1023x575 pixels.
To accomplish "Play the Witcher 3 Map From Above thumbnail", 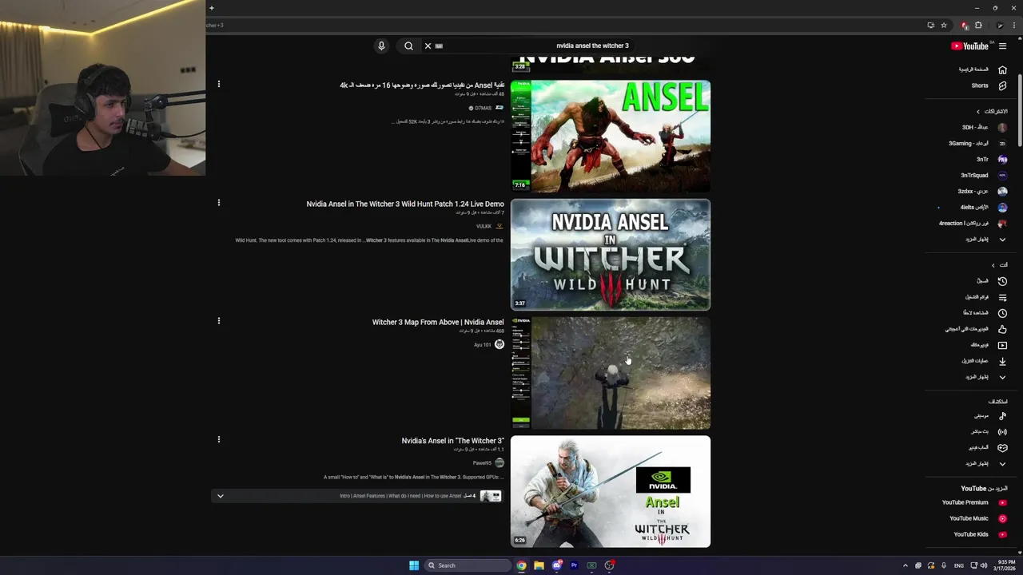I will tap(611, 373).
